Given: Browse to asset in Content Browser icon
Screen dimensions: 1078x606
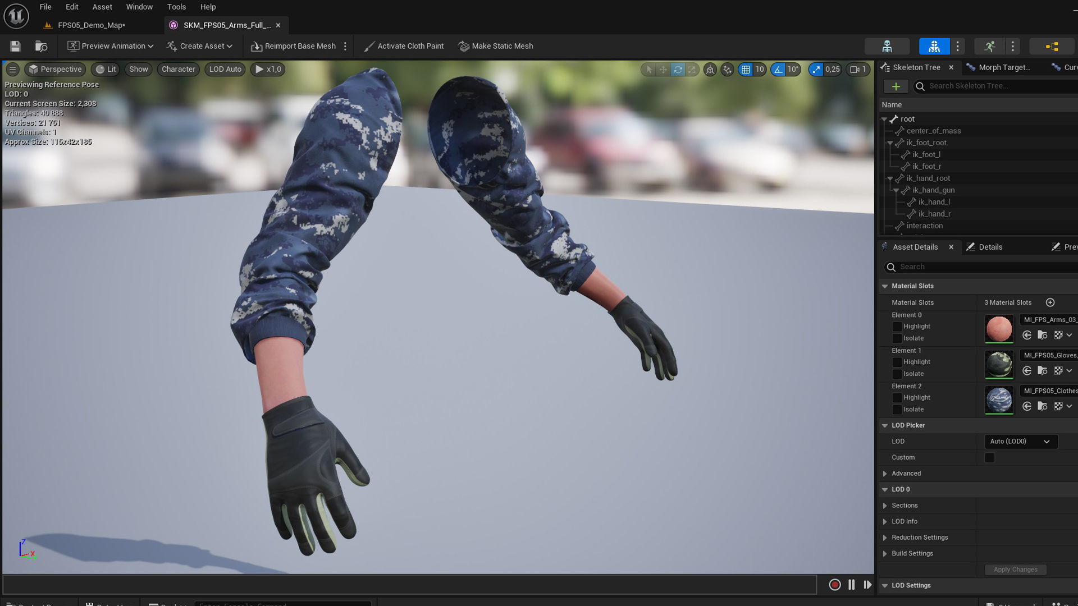Looking at the screenshot, I should 41,46.
